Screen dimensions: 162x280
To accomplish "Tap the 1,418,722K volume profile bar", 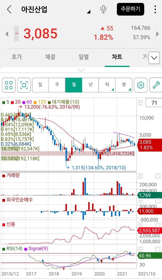I will 68,153.
